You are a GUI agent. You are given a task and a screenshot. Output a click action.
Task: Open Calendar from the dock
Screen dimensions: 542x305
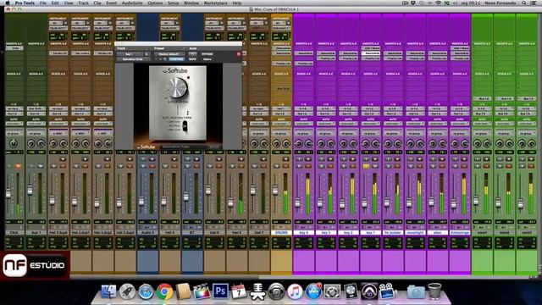239,291
